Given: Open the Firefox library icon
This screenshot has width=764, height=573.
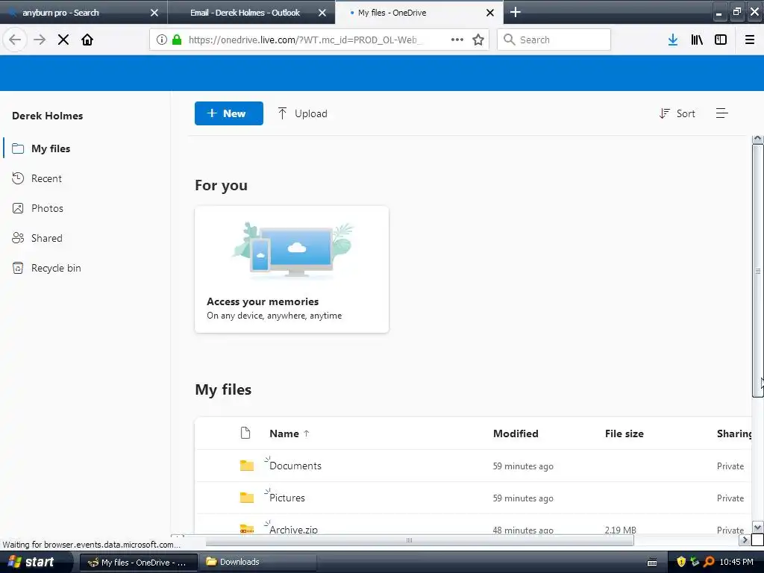Looking at the screenshot, I should (697, 40).
